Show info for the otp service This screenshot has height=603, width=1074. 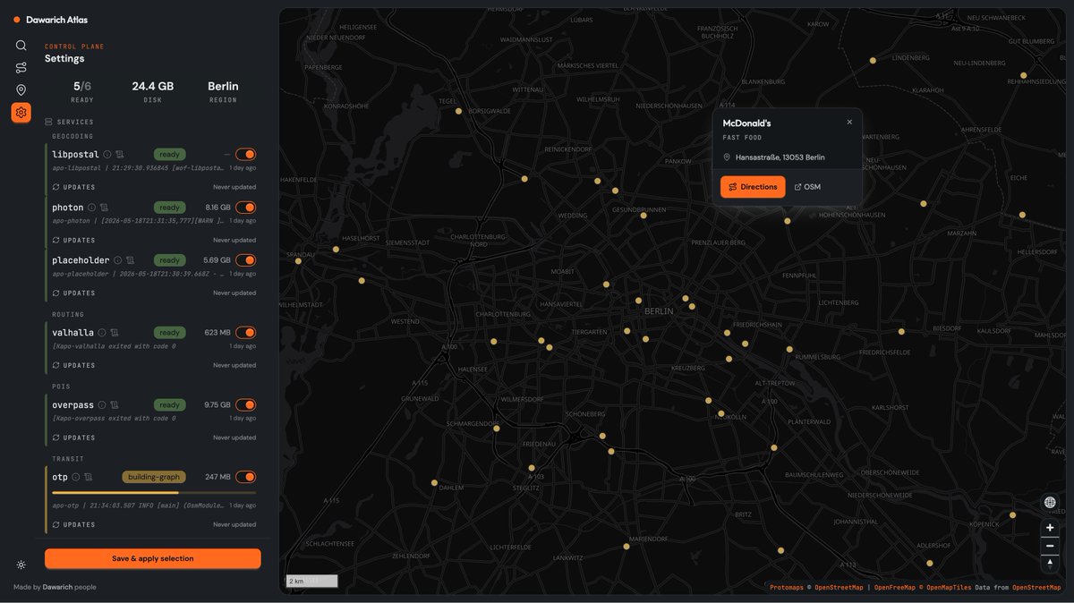coord(76,477)
